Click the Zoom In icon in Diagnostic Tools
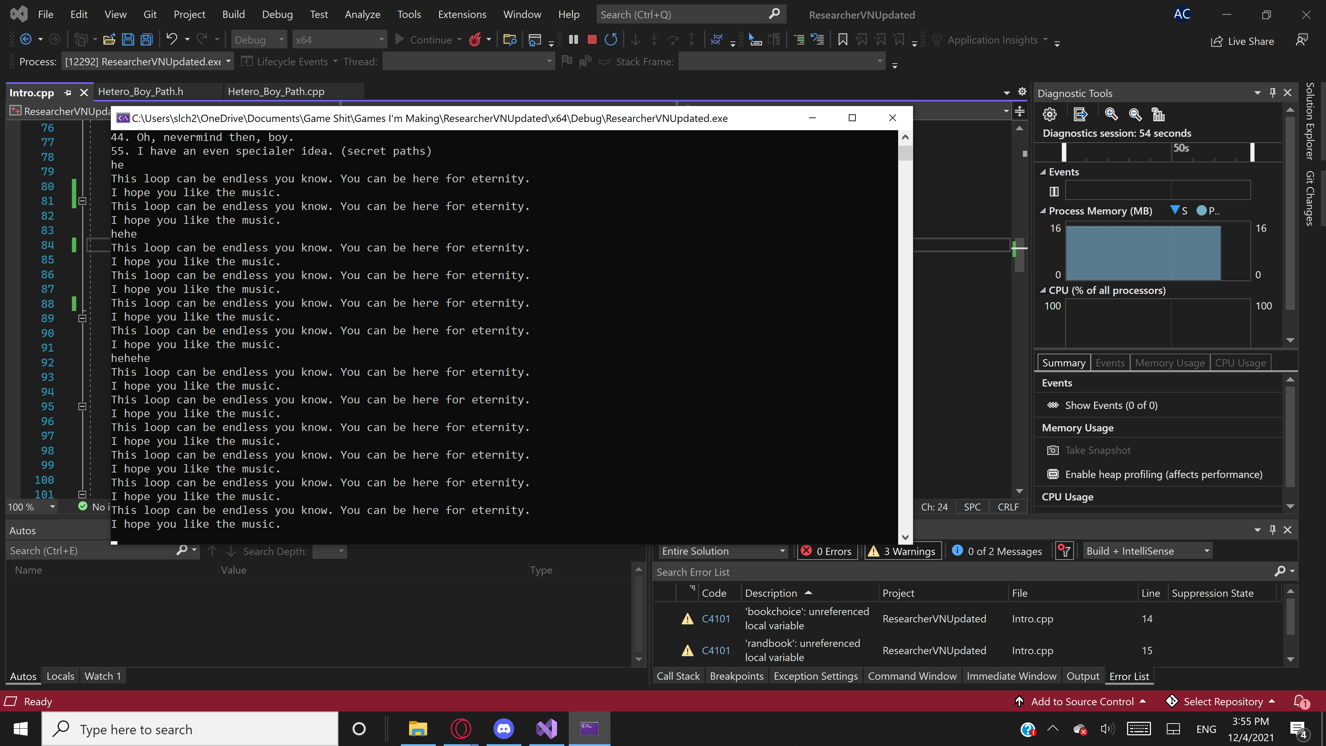 coord(1111,114)
